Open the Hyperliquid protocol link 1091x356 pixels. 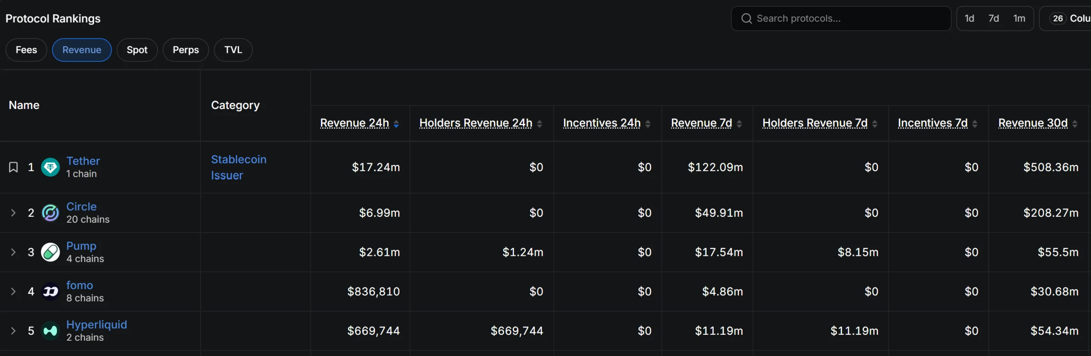coord(97,324)
